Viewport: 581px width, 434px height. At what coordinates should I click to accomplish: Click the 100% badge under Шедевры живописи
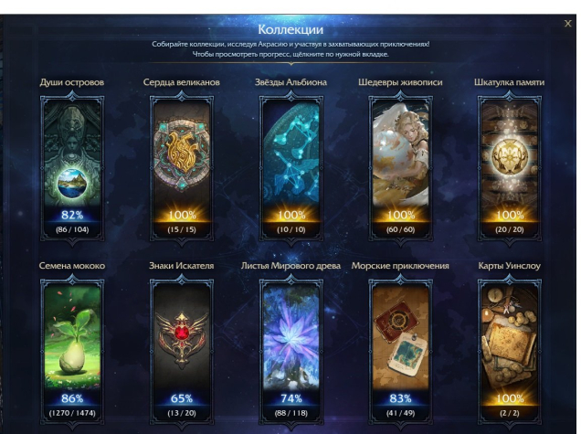click(400, 215)
